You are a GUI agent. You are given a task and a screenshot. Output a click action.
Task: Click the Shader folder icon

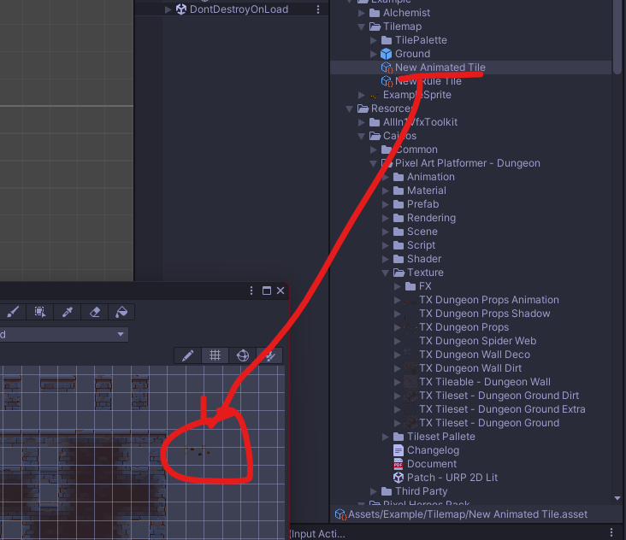(x=399, y=259)
